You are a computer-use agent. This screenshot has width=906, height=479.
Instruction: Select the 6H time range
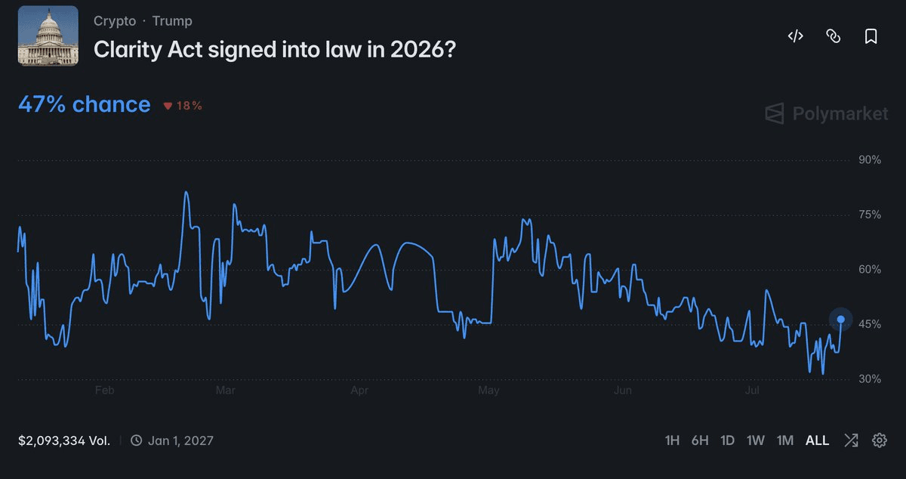pos(700,440)
